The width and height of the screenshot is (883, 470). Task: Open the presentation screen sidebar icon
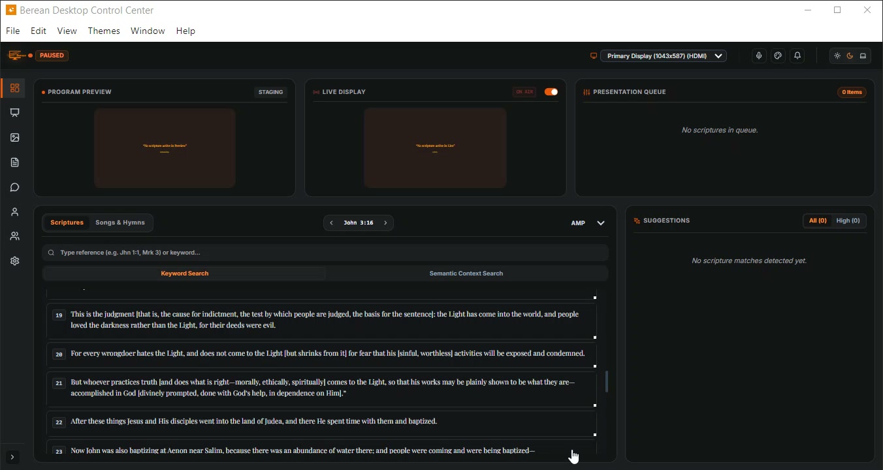pyautogui.click(x=14, y=113)
